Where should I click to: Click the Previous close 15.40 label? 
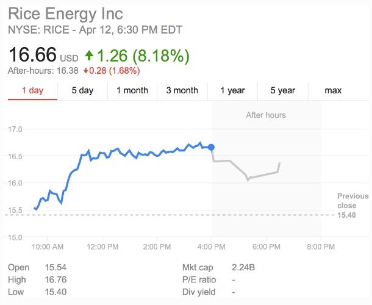(x=352, y=206)
